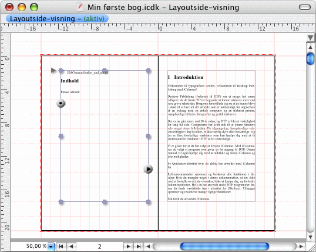Jump to the last page button

(139, 246)
